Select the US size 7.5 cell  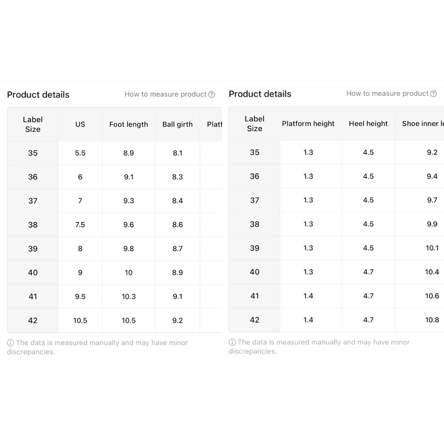tap(80, 225)
